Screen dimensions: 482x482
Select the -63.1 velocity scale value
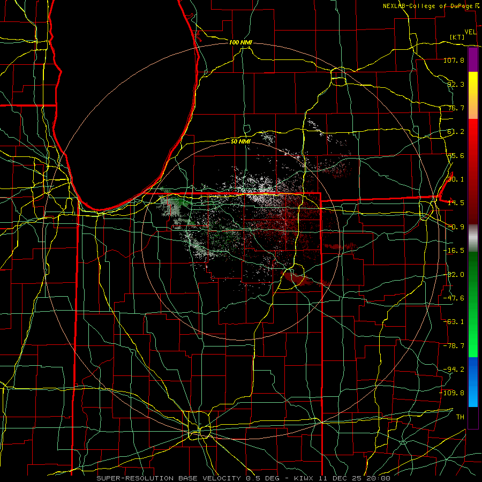click(x=454, y=322)
